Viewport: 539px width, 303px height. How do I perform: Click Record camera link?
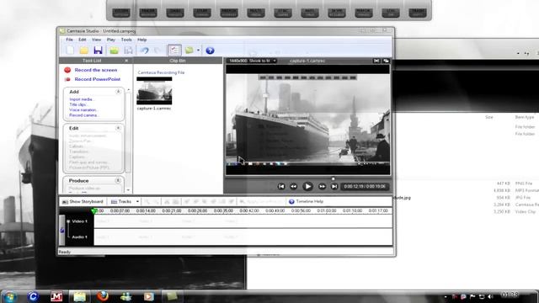pos(84,115)
